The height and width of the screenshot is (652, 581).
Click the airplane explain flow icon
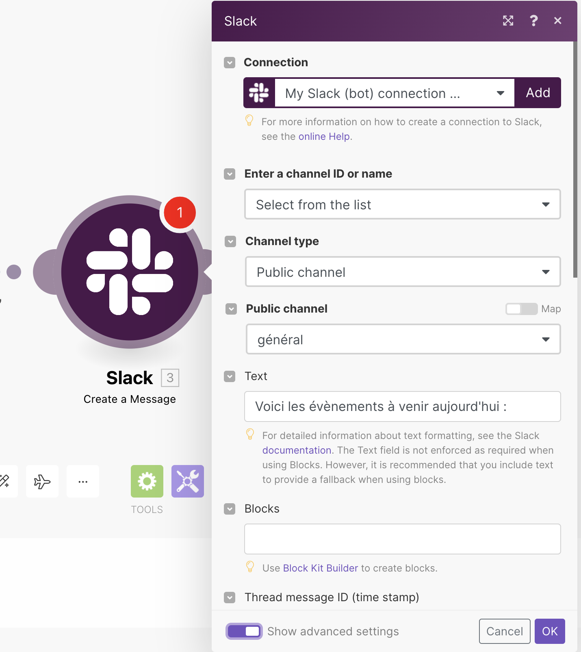[x=42, y=481]
